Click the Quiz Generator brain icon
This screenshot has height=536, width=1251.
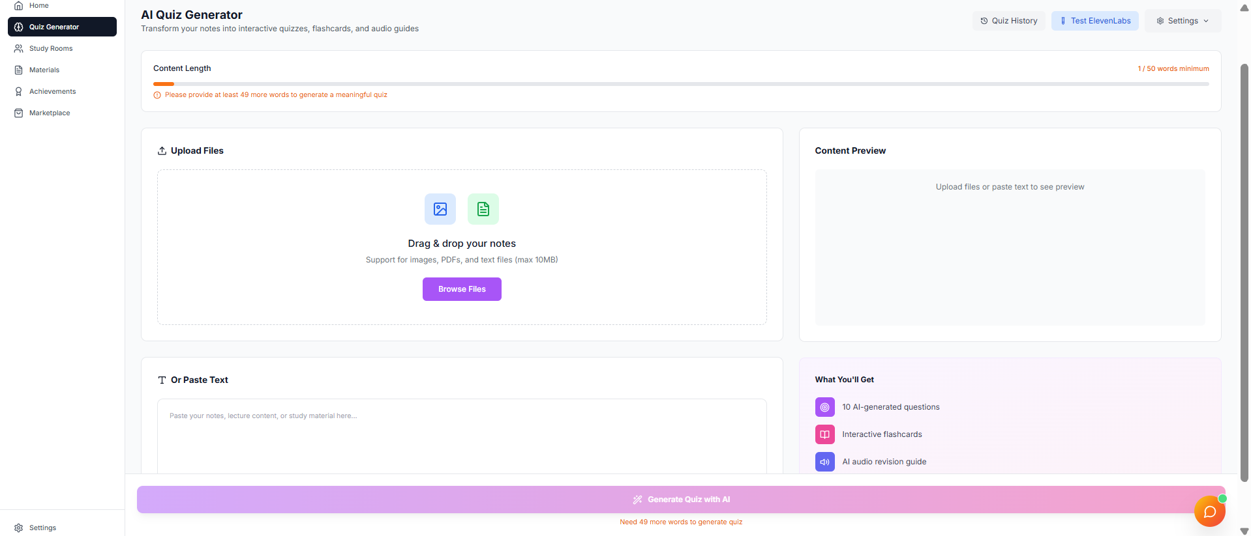pyautogui.click(x=19, y=27)
